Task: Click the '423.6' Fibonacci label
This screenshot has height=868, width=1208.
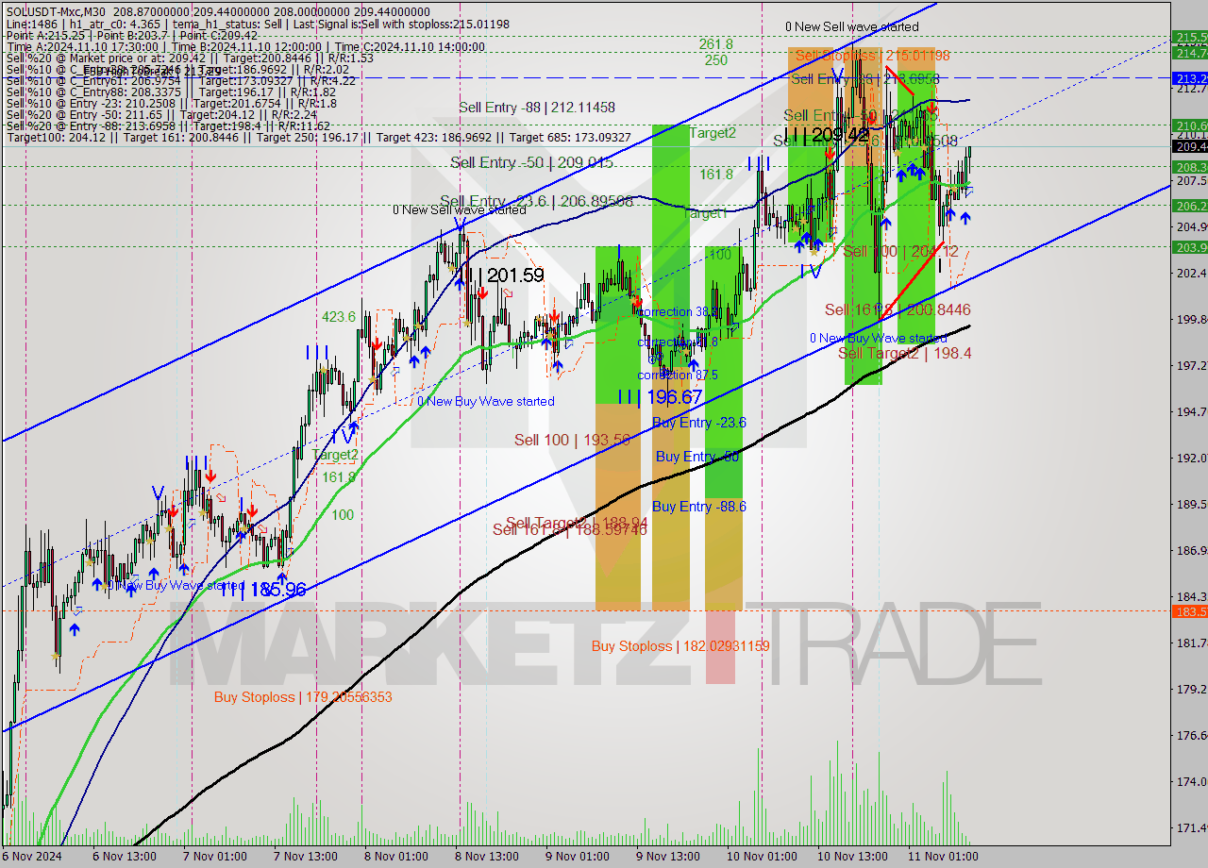Action: (338, 317)
